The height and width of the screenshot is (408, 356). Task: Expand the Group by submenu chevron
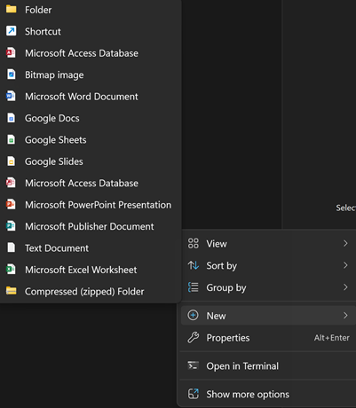coord(345,287)
